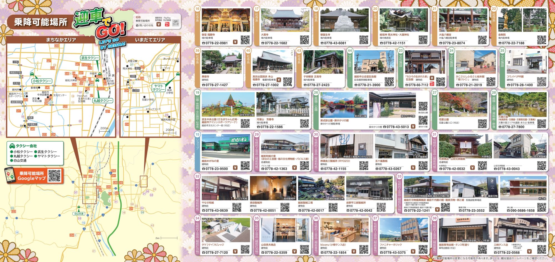Screen dimensions: 555x262
Task: Click the number 26 badge on 紫式部公園 card
Action: coord(316,92)
